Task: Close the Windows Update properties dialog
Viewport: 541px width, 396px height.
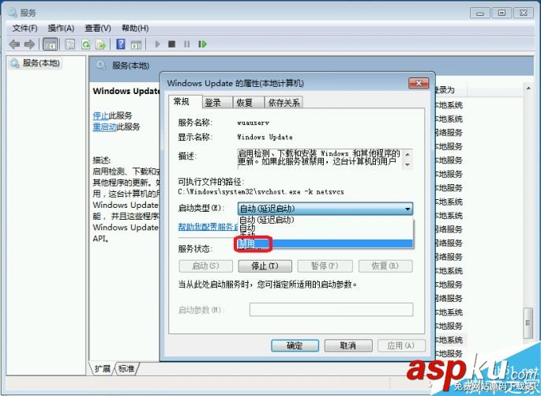Action: point(419,83)
